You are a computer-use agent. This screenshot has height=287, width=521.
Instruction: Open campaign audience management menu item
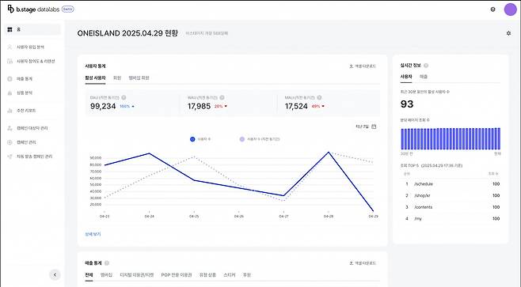pyautogui.click(x=32, y=128)
